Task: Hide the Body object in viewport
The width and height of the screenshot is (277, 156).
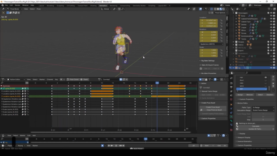Action: pyautogui.click(x=271, y=16)
